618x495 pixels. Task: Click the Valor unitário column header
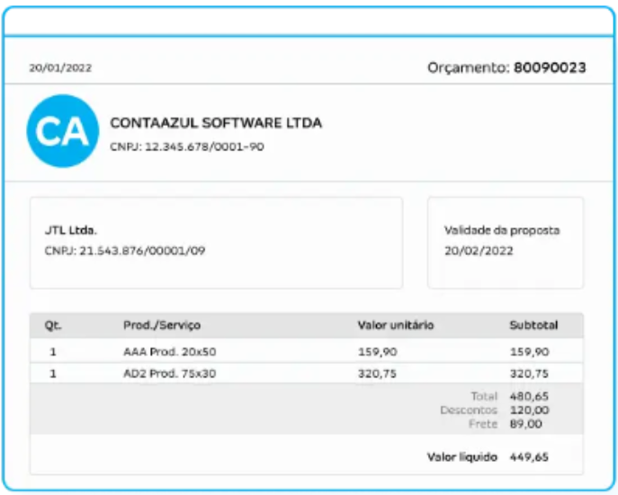tap(395, 325)
